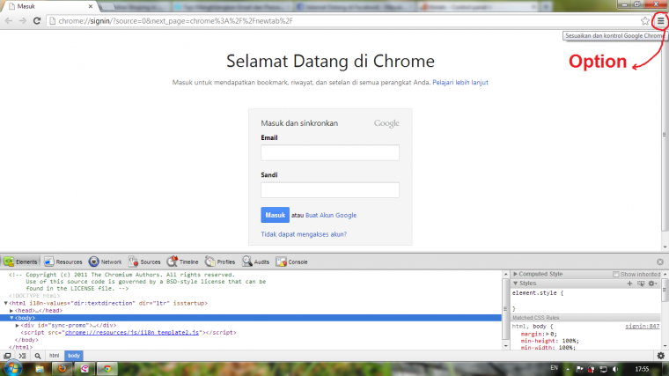Activate the inspect element magnifier
The image size is (669, 376).
[38, 356]
